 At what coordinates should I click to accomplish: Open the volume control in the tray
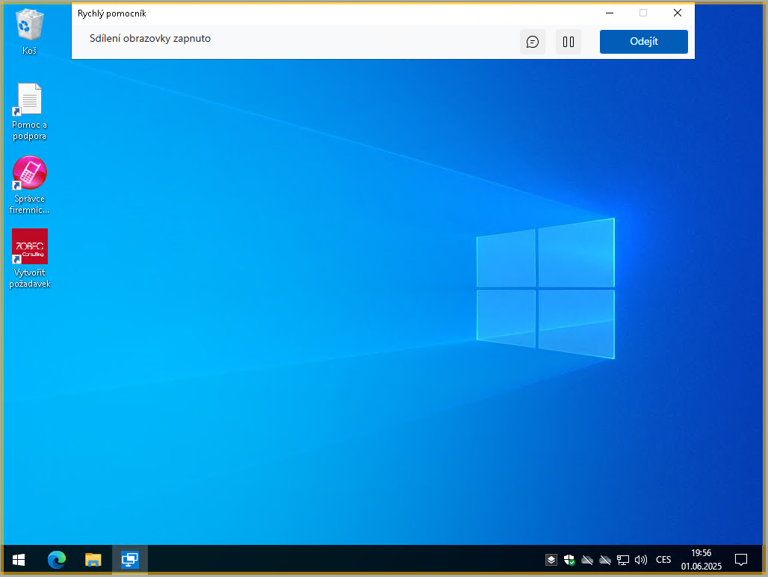pos(640,560)
